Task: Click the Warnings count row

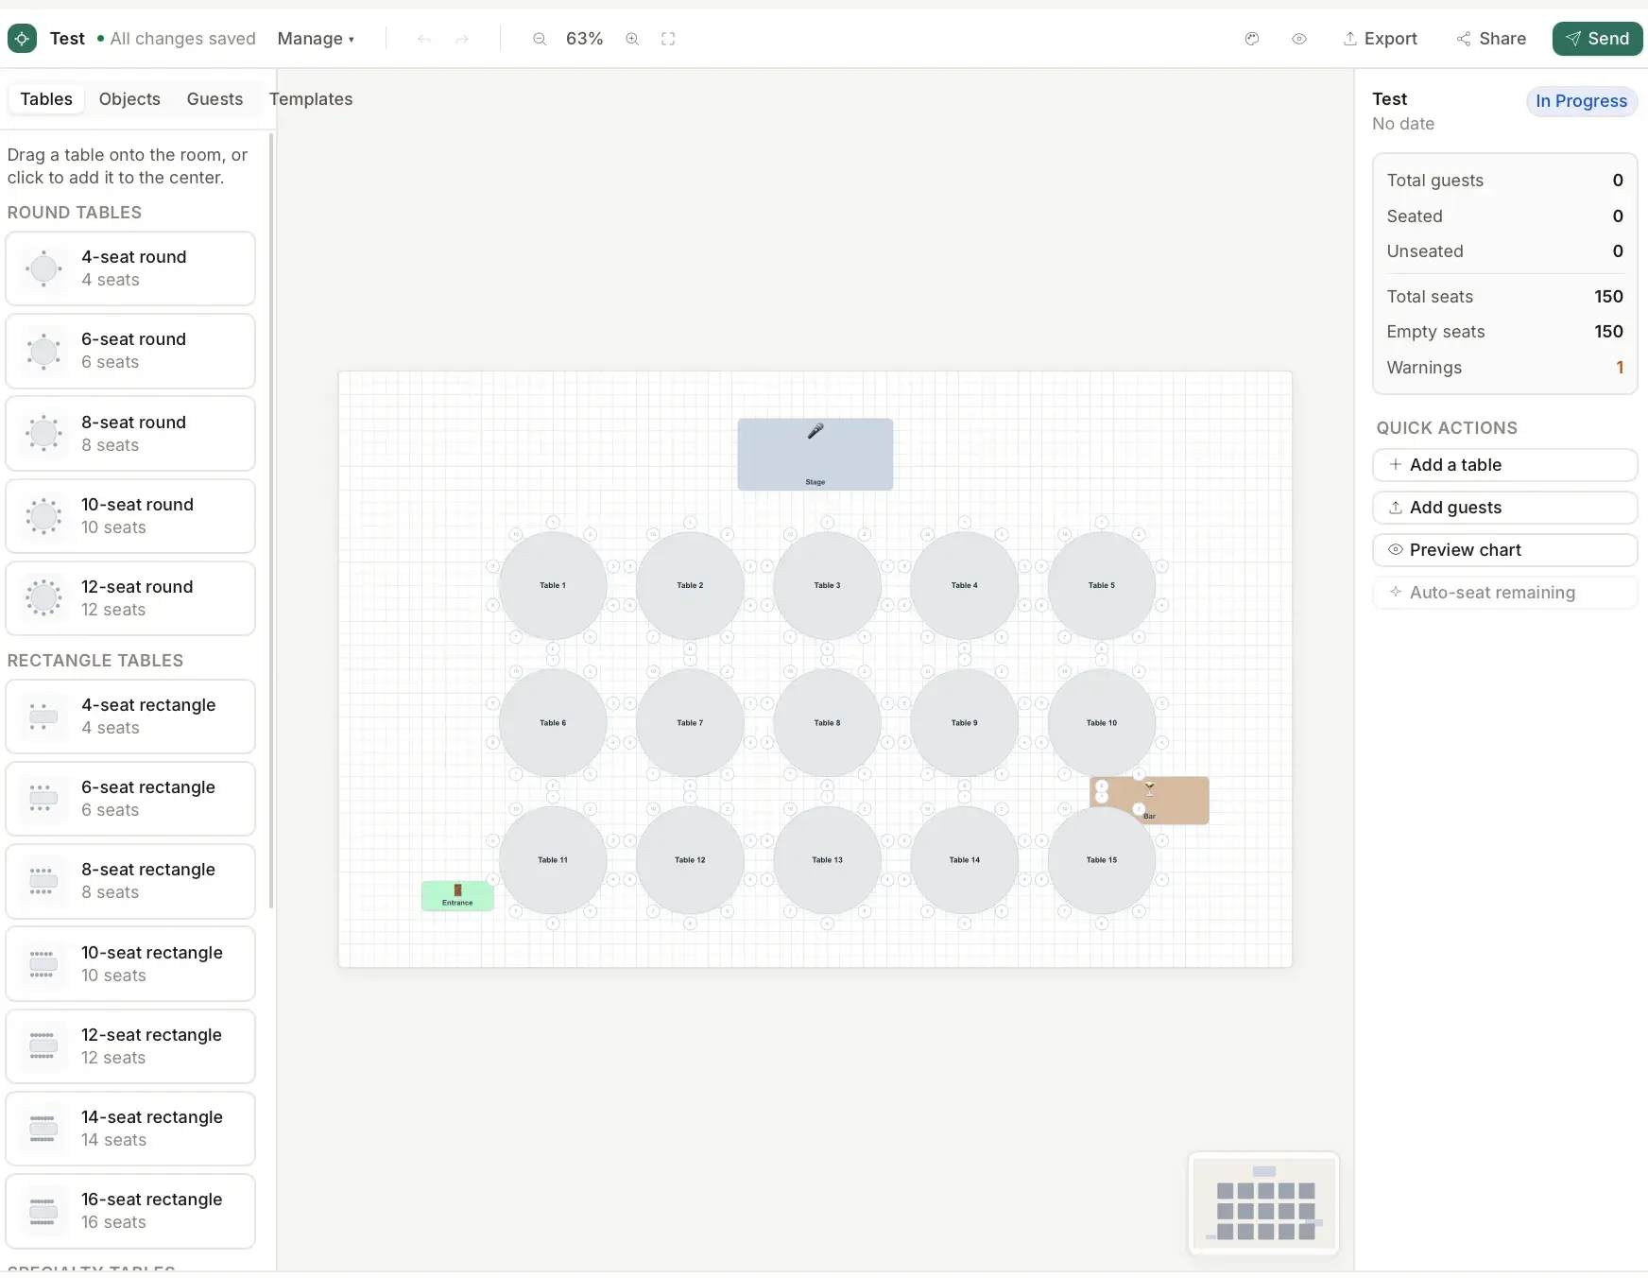Action: 1504,368
